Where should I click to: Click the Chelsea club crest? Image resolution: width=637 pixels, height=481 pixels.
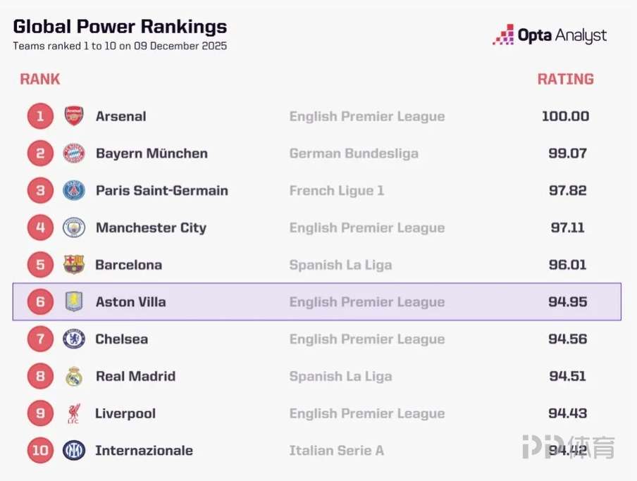click(74, 339)
